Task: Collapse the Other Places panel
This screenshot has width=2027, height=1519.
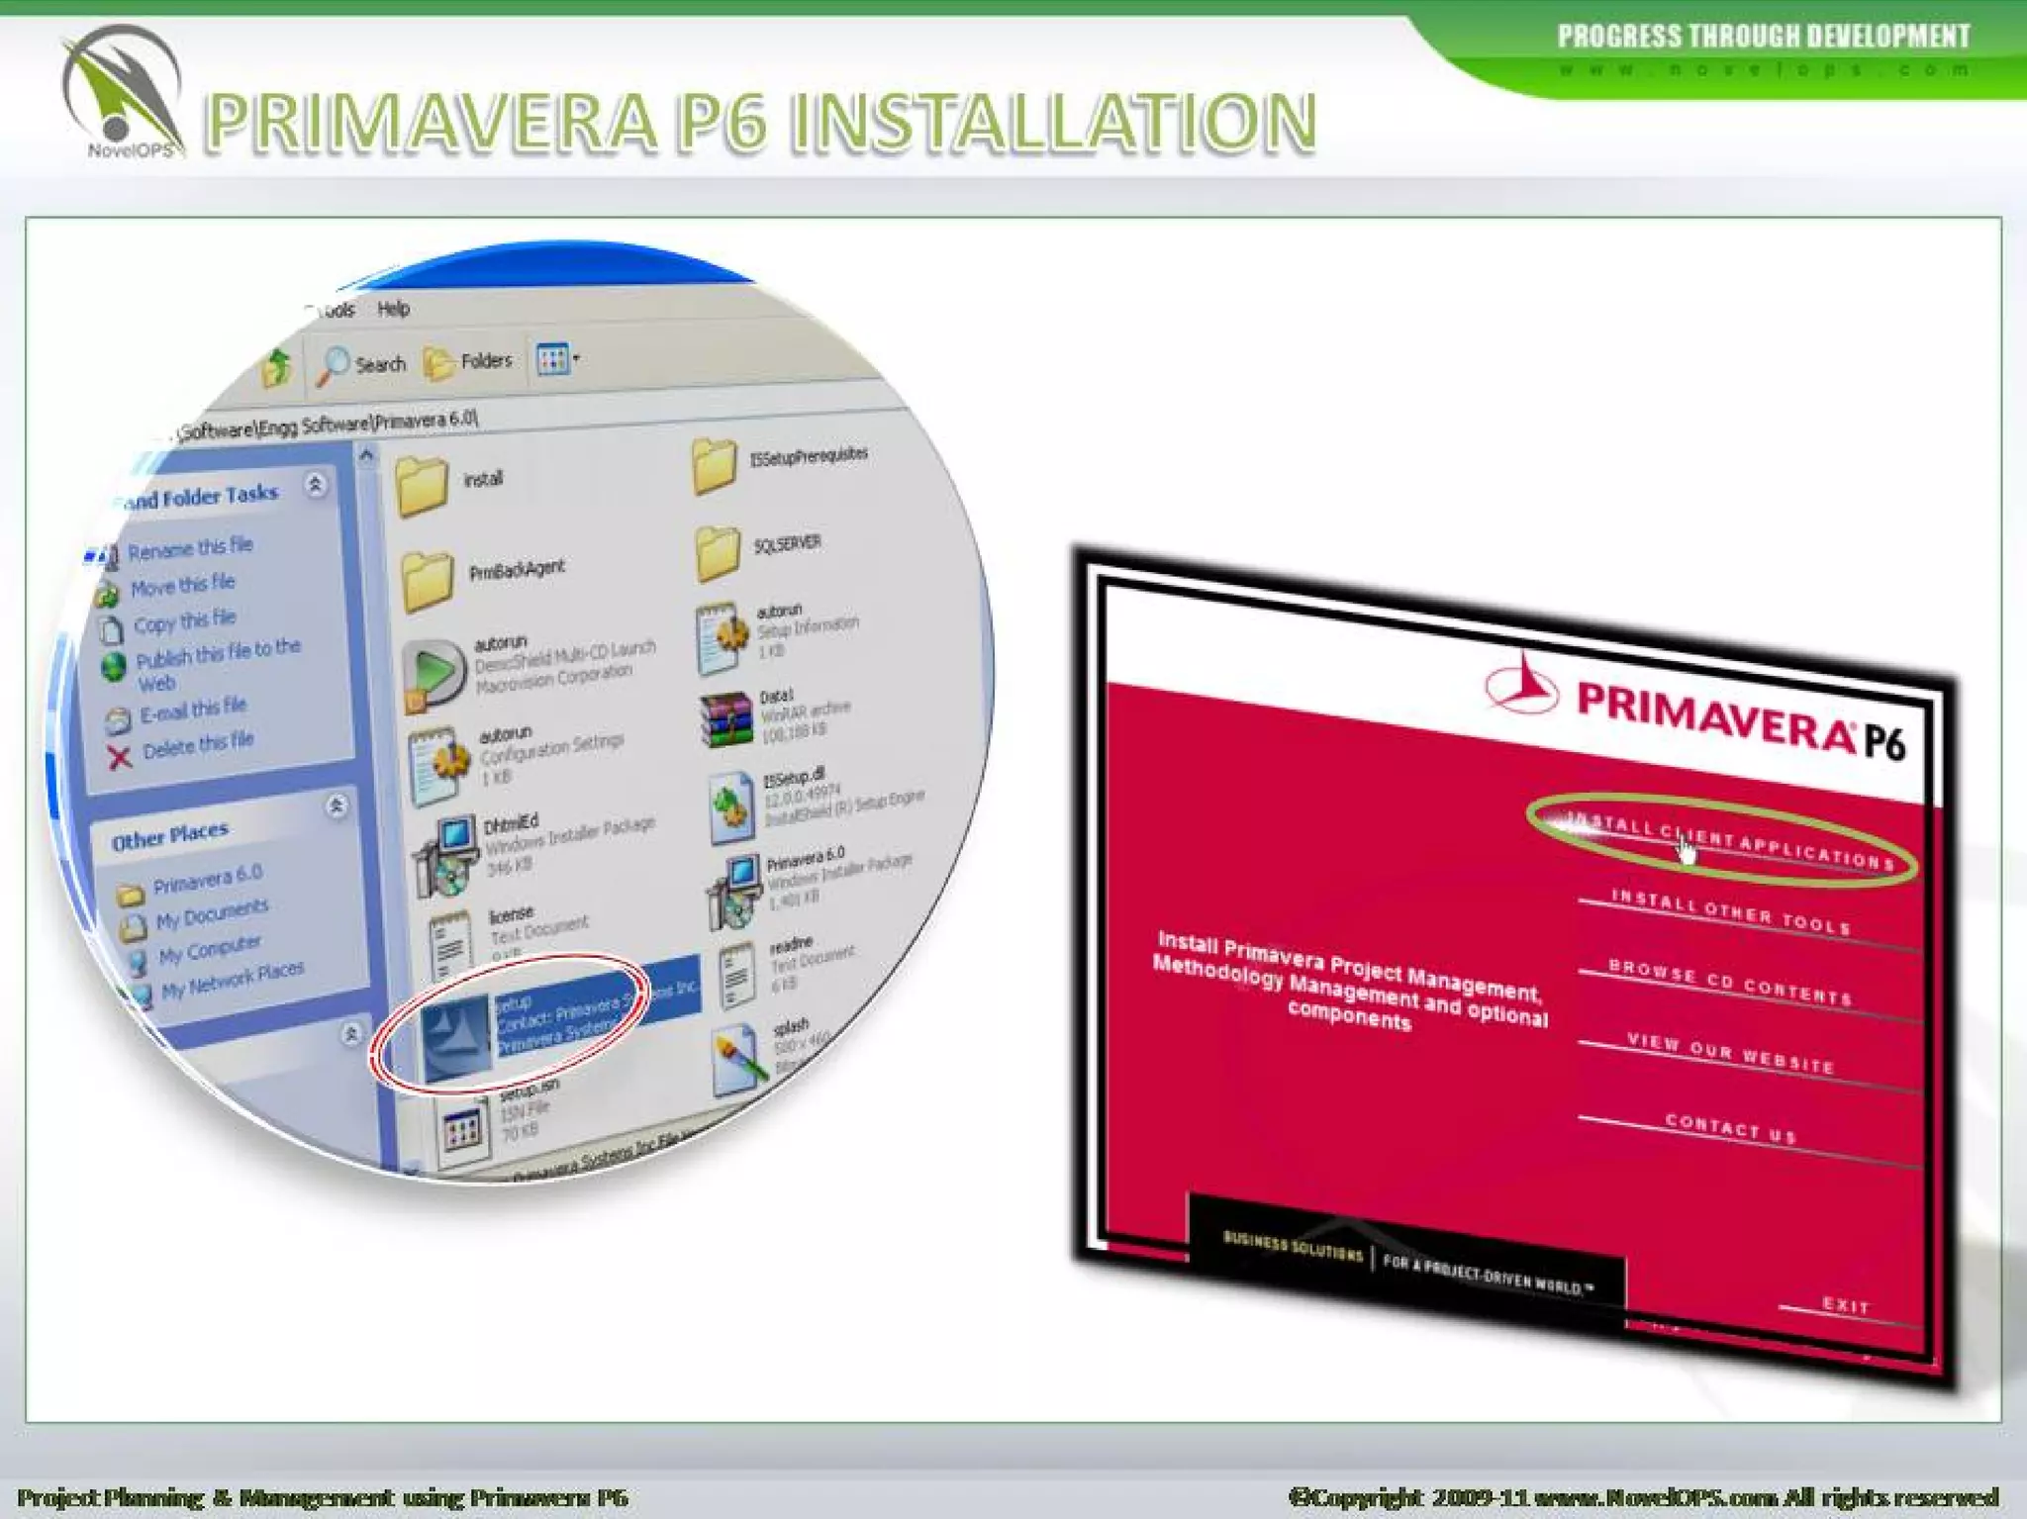Action: pyautogui.click(x=337, y=806)
